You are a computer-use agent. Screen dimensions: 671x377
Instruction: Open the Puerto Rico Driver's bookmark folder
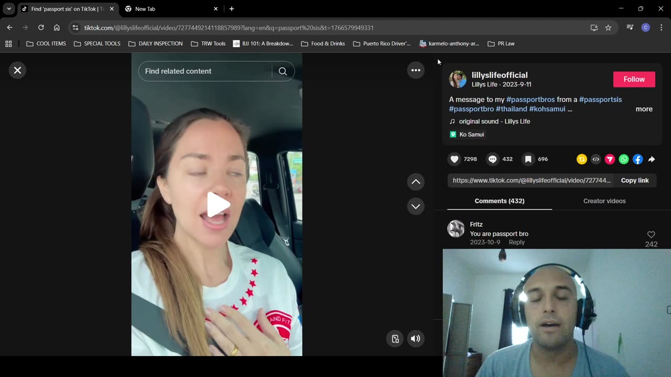382,43
